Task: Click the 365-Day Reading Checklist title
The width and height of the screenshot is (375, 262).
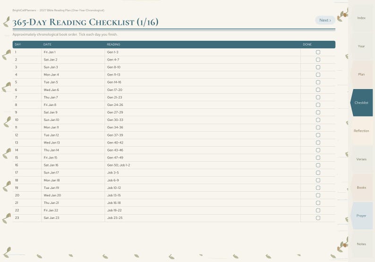Action: coord(85,22)
